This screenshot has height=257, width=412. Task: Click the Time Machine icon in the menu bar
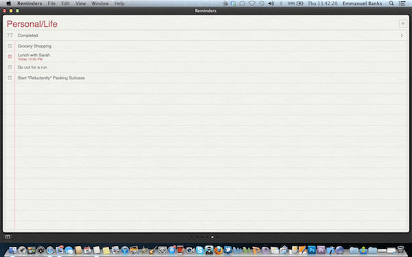[x=262, y=3]
